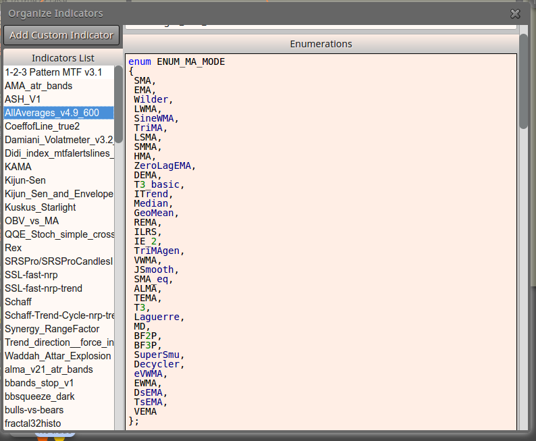Select bbsqueeze_dark indicator
Viewport: 536px width, 441px height.
pos(59,396)
